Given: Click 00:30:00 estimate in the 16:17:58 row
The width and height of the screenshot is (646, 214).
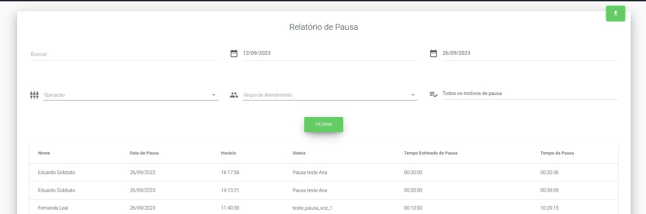Looking at the screenshot, I should [x=413, y=173].
